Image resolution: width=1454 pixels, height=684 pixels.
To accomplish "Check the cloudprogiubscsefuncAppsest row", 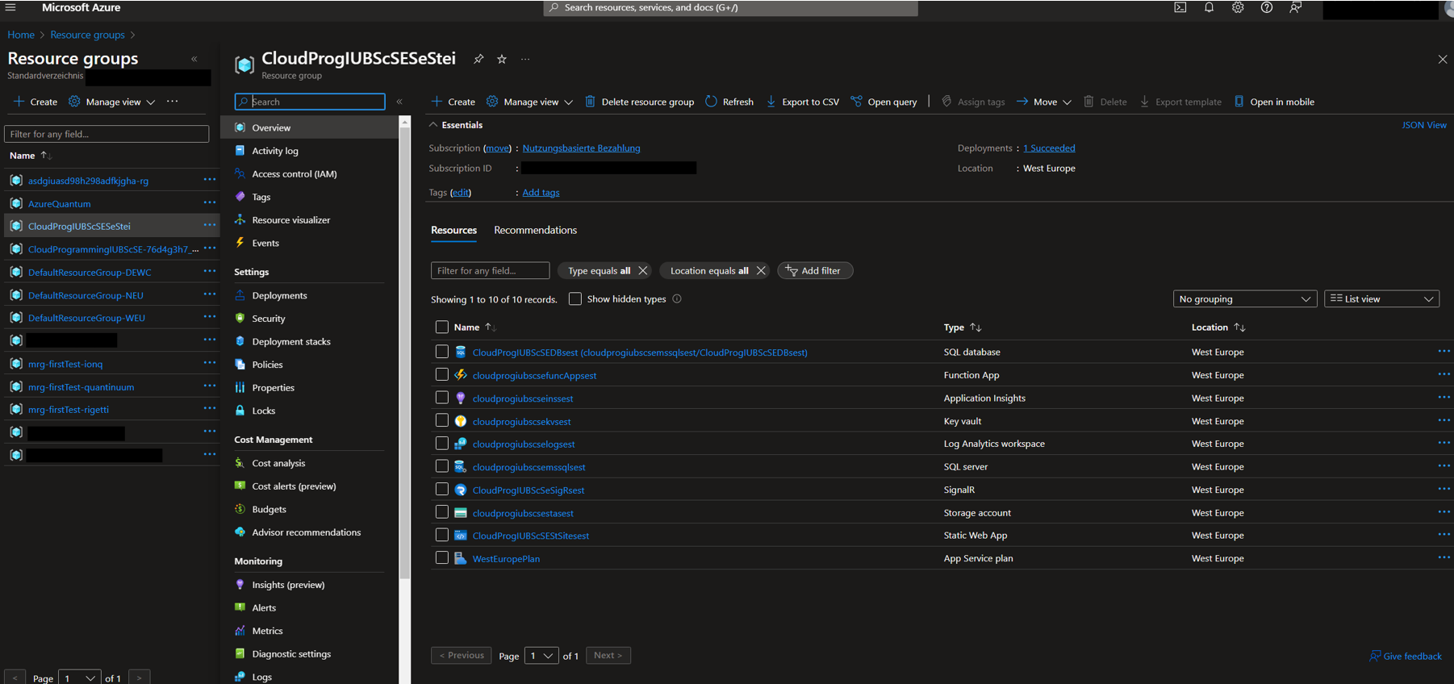I will point(441,374).
